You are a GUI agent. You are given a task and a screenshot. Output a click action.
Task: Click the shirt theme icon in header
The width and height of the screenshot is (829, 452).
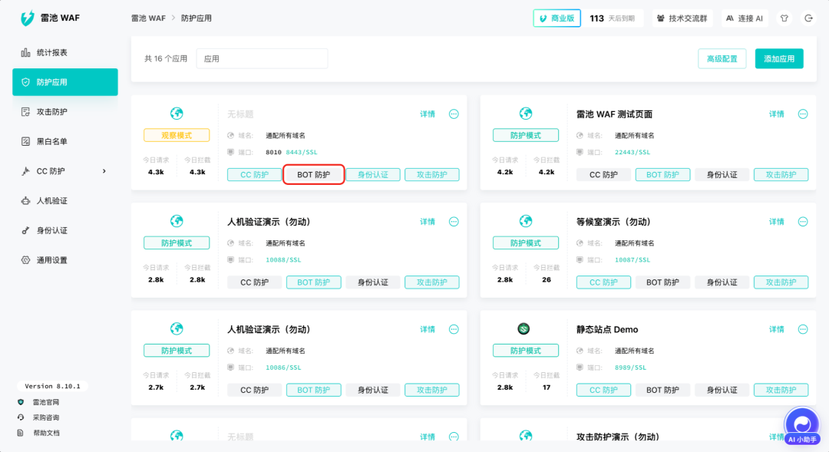784,18
